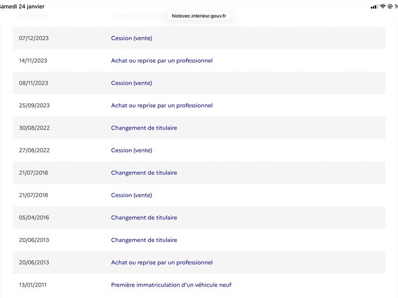The image size is (398, 298).
Task: Open the professional purchase entry dated 14/11/2023
Action: click(x=162, y=61)
